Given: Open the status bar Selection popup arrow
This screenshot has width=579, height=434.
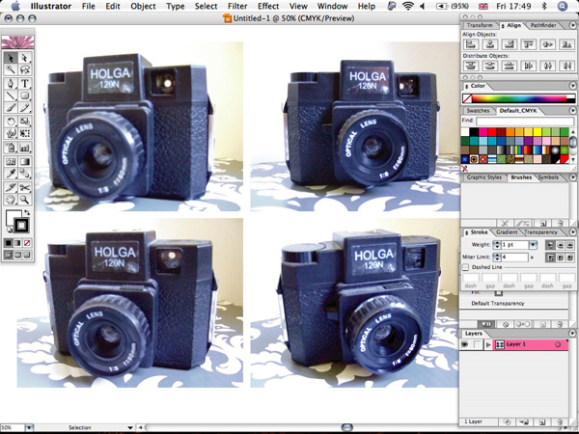Looking at the screenshot, I should (x=130, y=427).
